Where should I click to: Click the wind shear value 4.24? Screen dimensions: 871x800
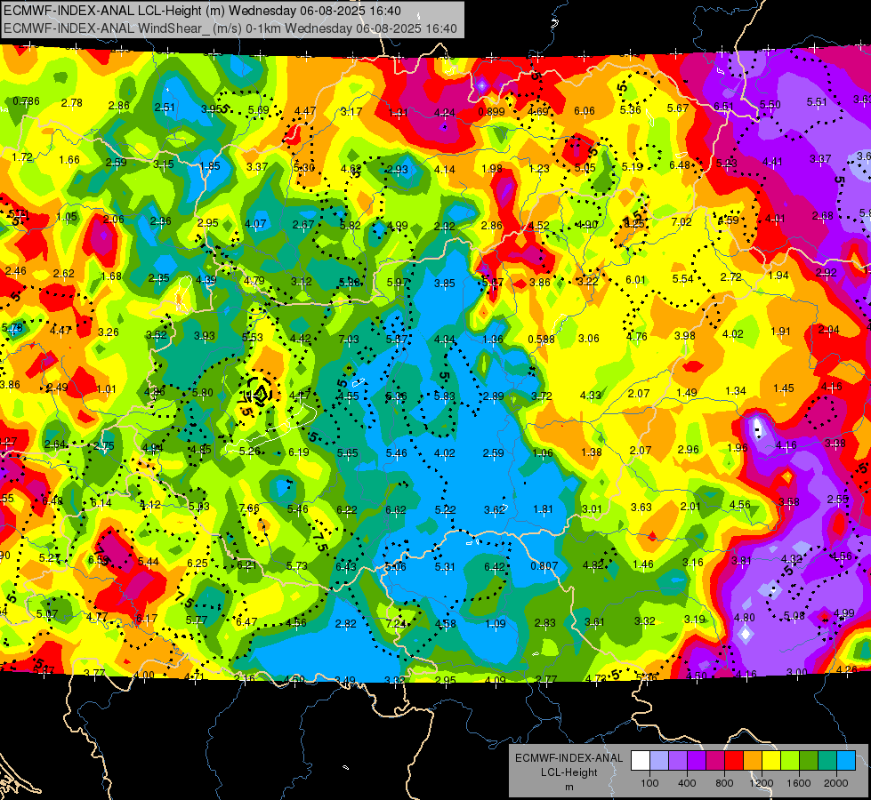(444, 113)
